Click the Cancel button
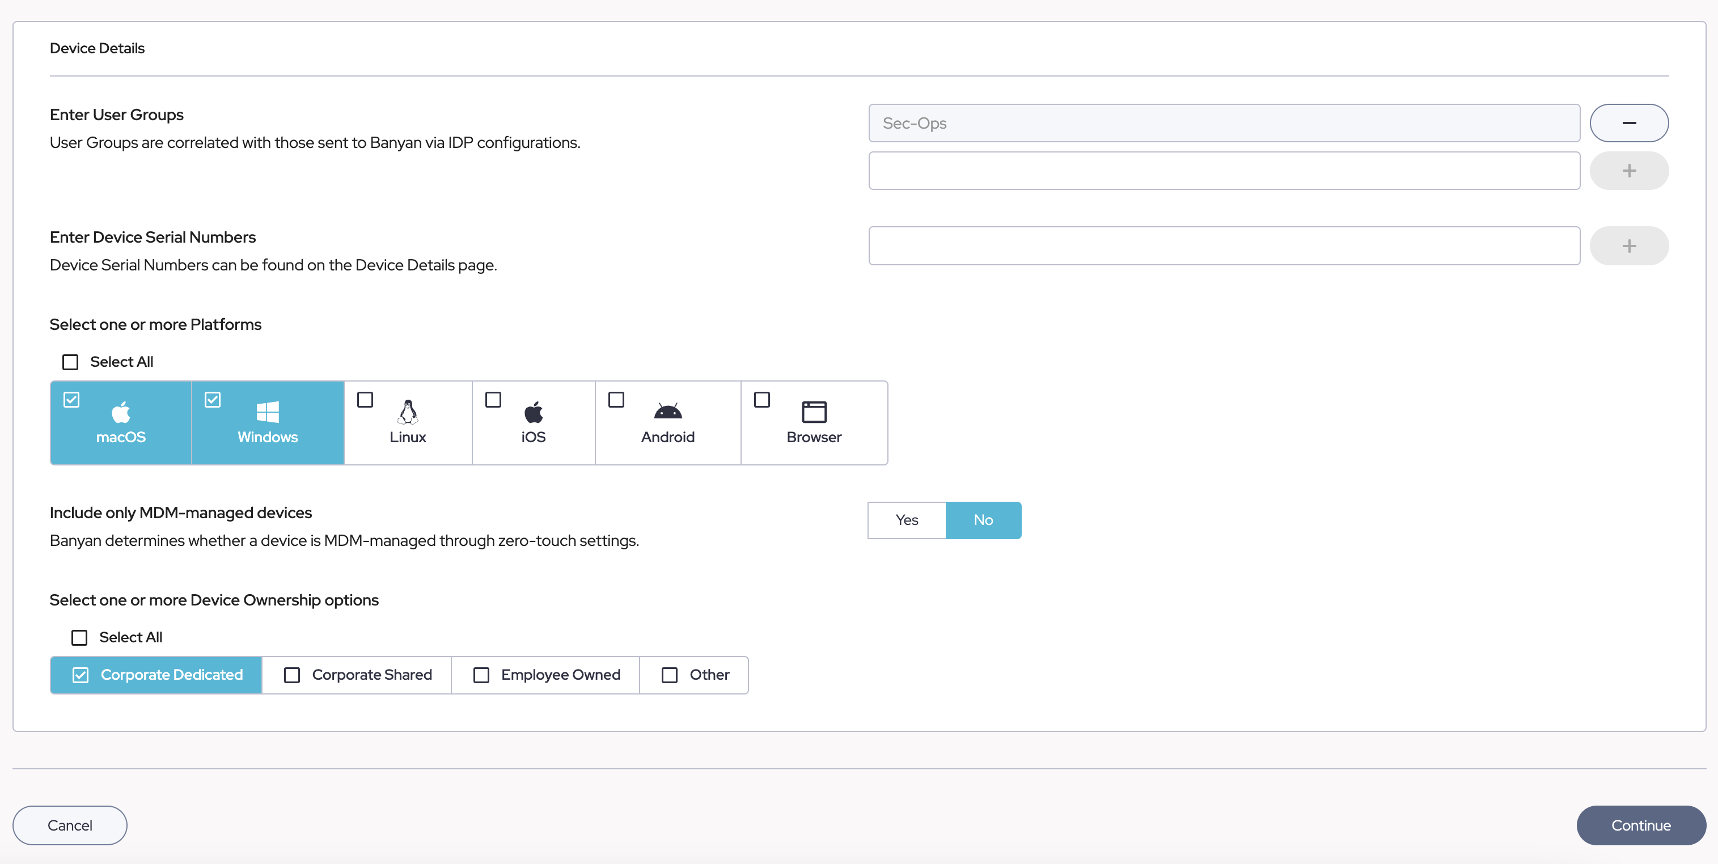Viewport: 1718px width, 864px height. 69,825
